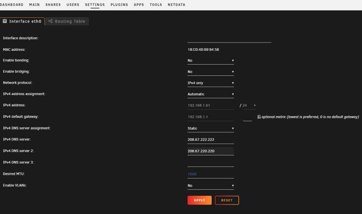Click the optional metric hint text
362x214 pixels.
310,117
